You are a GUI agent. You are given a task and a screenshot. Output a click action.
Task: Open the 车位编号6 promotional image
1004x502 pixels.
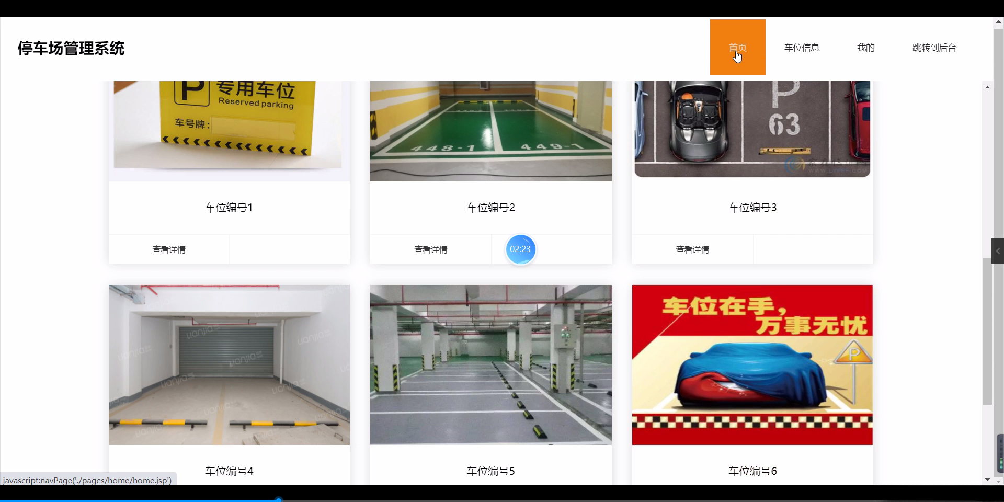coord(752,364)
